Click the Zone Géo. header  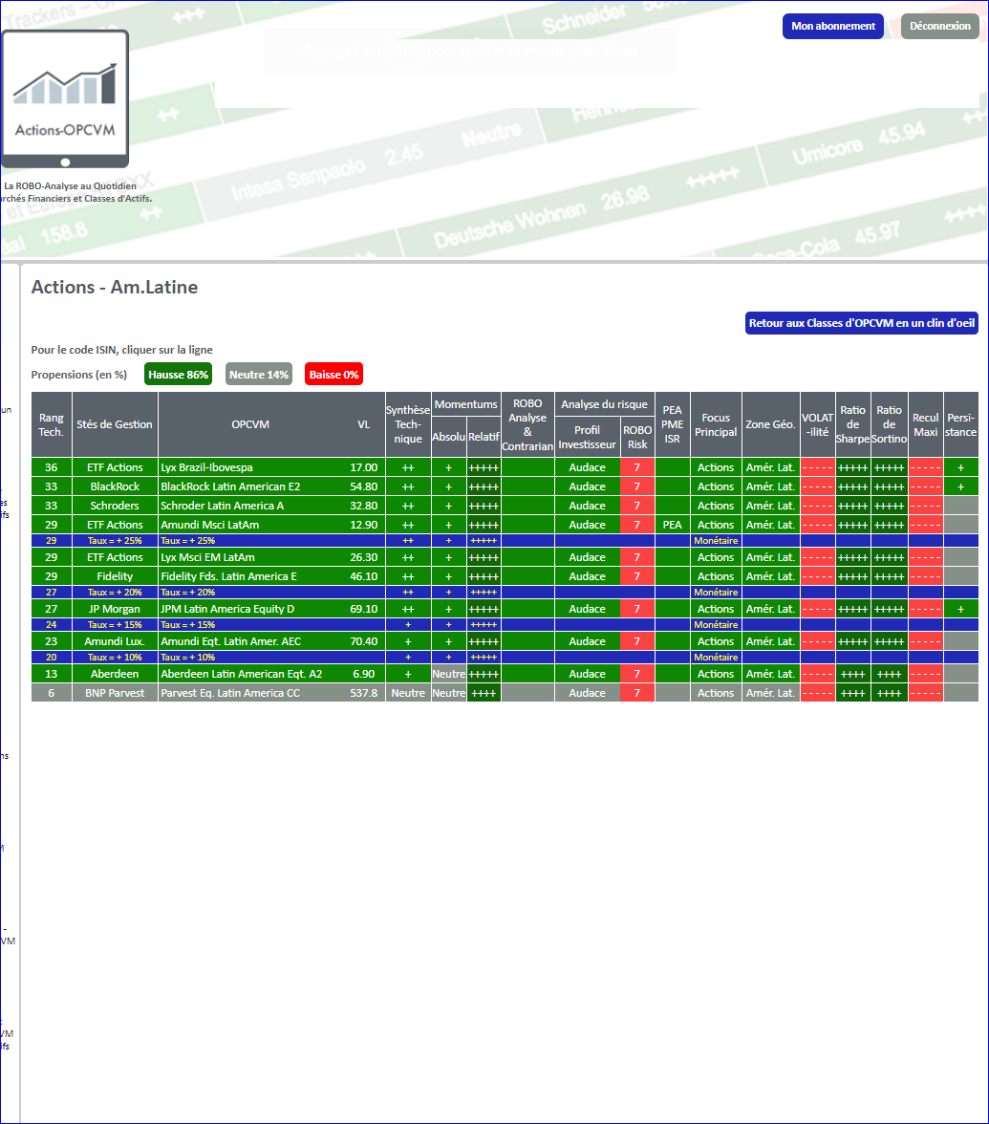(770, 424)
